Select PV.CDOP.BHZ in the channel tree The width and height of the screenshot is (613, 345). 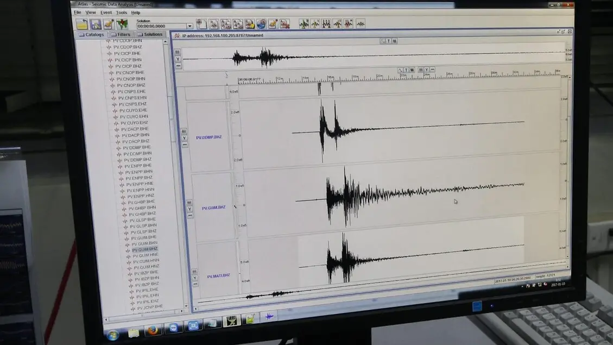[128, 47]
